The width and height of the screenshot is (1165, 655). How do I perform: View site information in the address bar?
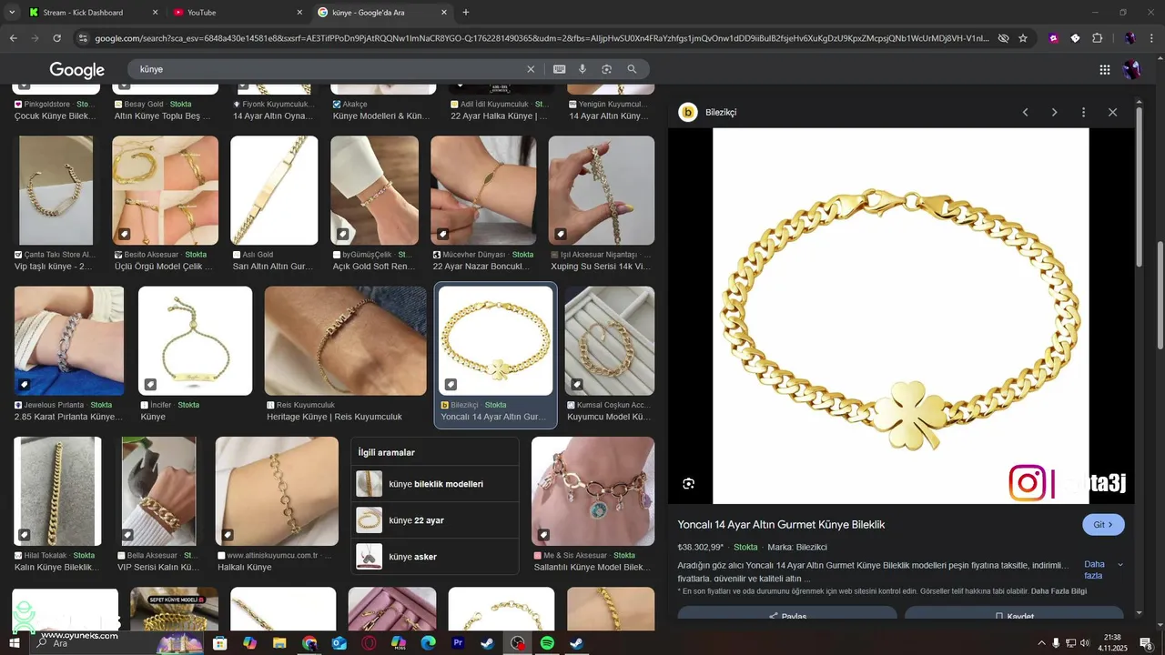pos(83,38)
